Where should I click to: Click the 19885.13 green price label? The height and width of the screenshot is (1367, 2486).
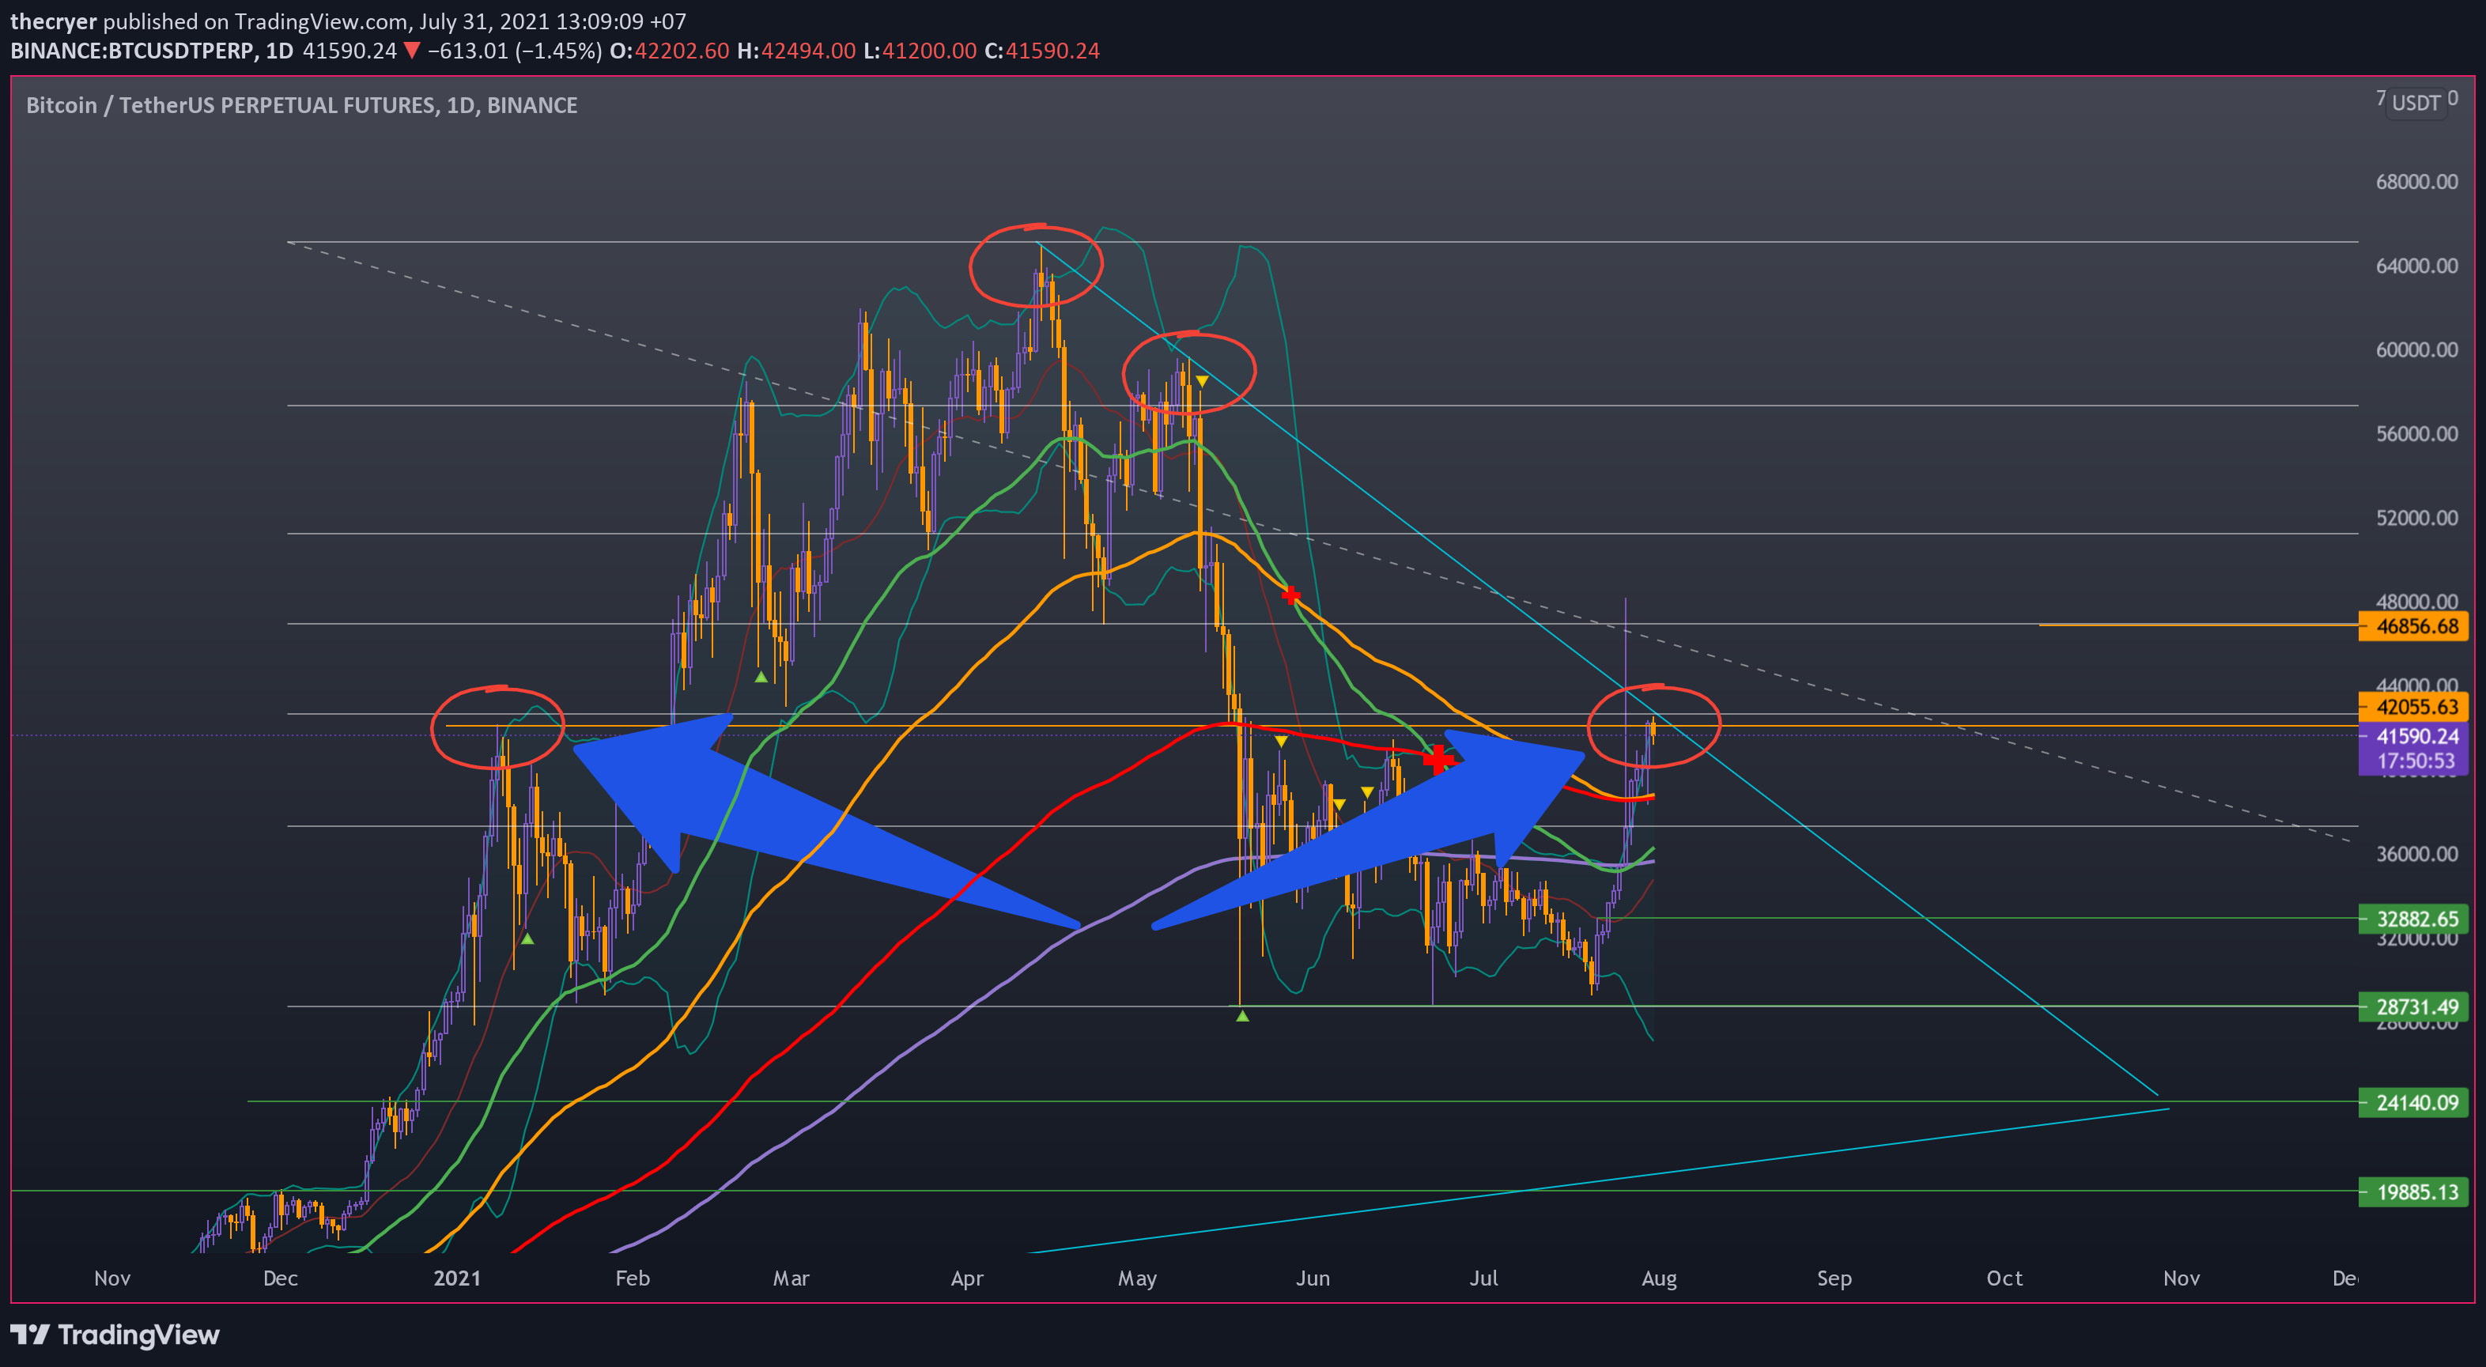coord(2412,1191)
